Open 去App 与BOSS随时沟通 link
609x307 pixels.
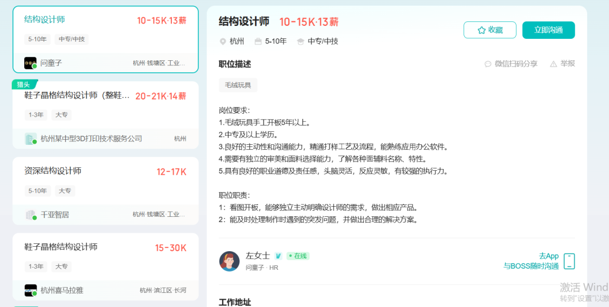pyautogui.click(x=531, y=261)
